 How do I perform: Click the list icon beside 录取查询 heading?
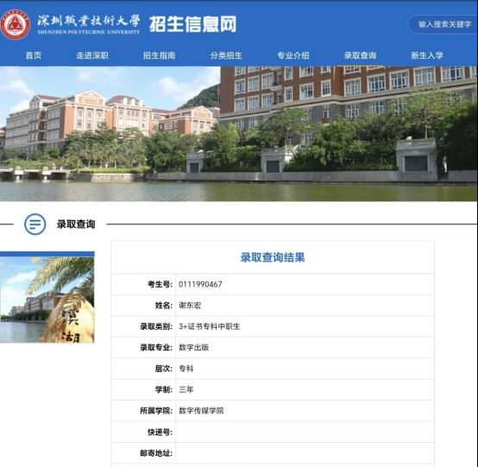(35, 224)
